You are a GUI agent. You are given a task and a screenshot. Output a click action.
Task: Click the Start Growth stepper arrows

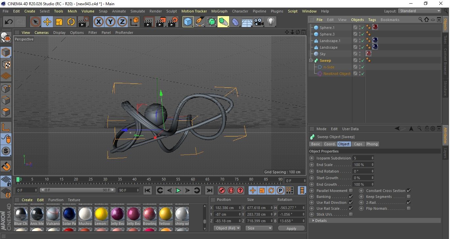[372, 178]
